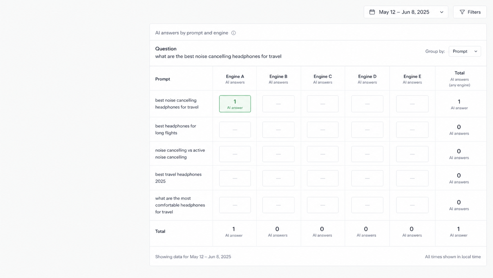Screen dimensions: 493x278
Task: Click the grand total '1 AI answer' in bottom-right cell
Action: [x=458, y=232]
